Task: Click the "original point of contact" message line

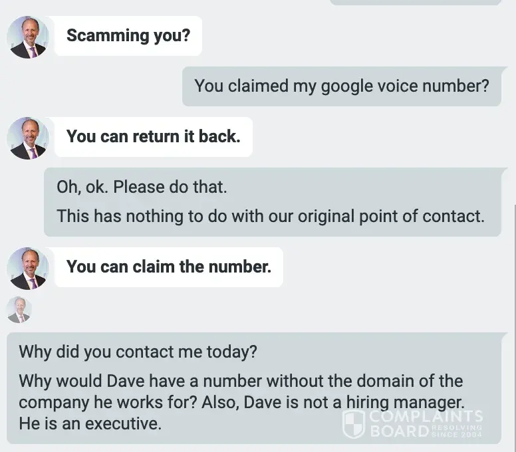Action: [270, 216]
